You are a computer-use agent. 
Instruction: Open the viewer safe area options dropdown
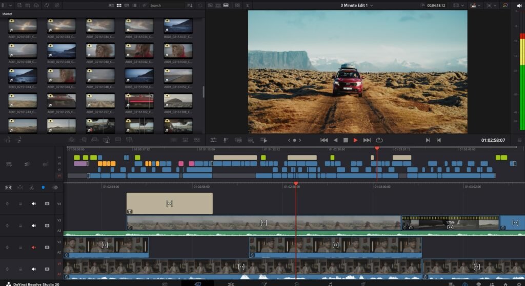click(x=458, y=5)
